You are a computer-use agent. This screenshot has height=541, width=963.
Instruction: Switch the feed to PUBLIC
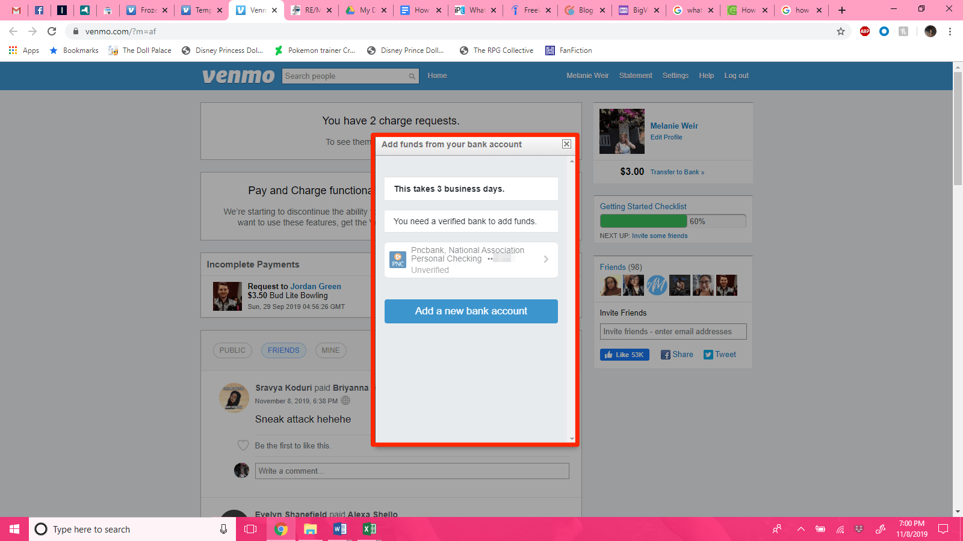click(x=232, y=350)
